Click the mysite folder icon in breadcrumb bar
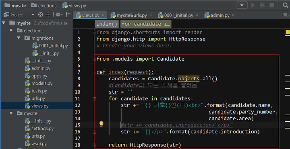This screenshot has width=290, height=149. point(7,5)
